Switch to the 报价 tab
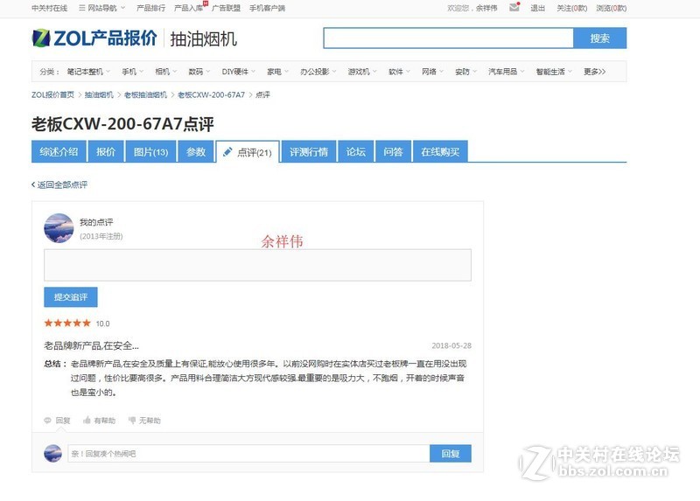The height and width of the screenshot is (501, 700). point(106,151)
